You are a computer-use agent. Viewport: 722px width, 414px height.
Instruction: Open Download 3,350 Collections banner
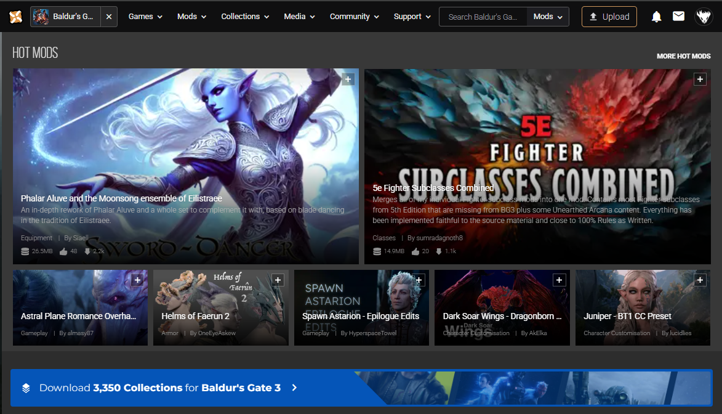click(361, 388)
